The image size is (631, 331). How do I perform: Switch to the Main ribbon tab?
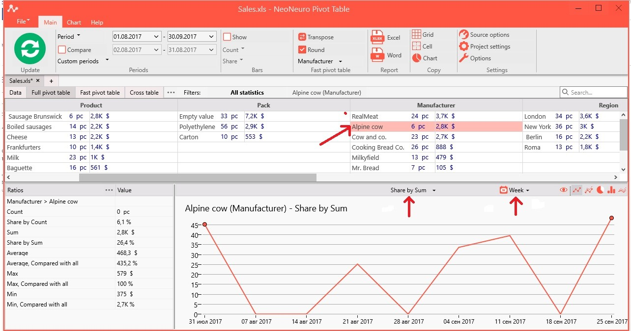(x=50, y=22)
